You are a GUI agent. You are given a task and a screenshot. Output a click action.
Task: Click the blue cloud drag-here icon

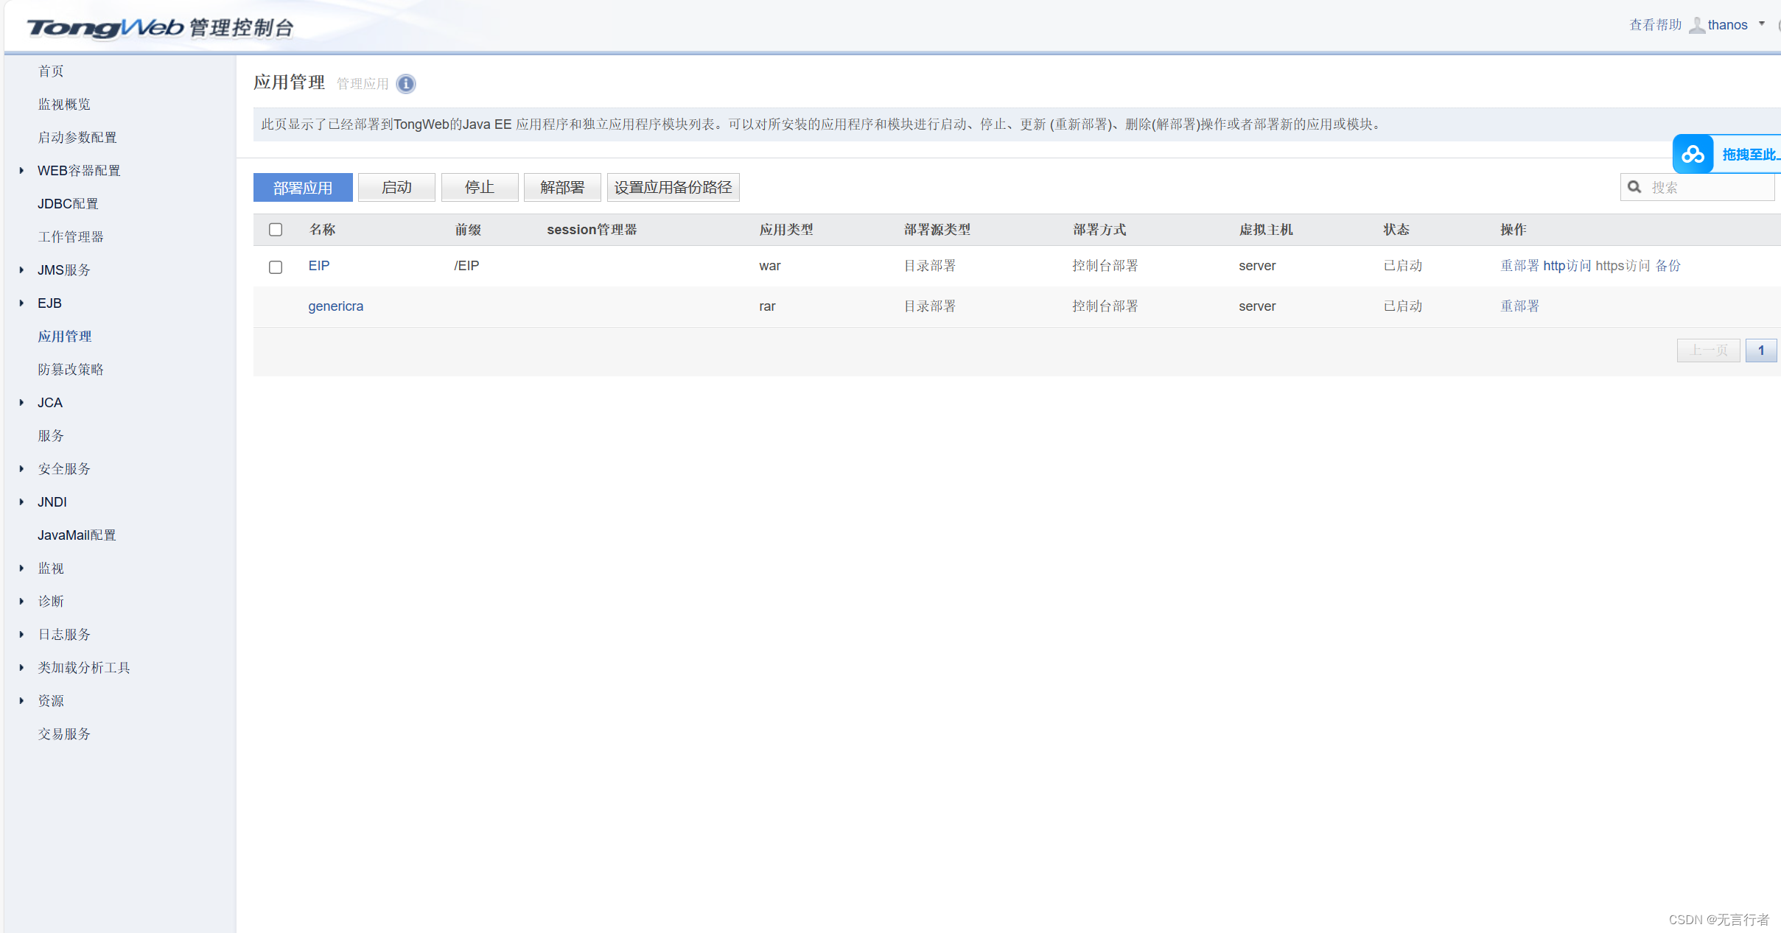[1693, 154]
